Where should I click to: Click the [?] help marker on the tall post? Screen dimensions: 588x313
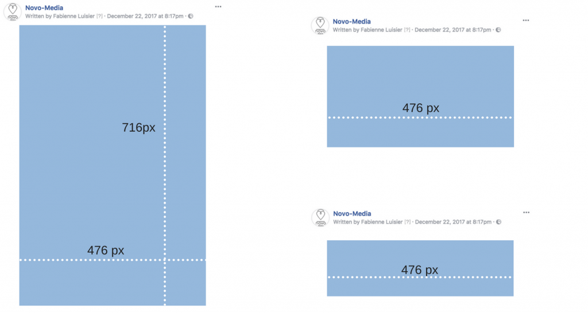(99, 16)
